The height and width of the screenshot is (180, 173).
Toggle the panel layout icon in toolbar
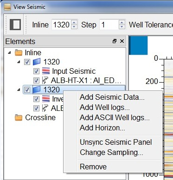pos(15,25)
